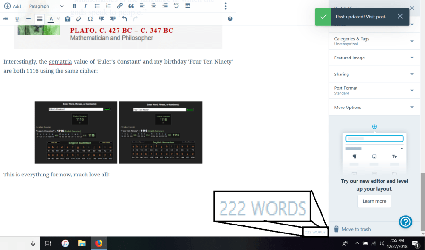
Task: Open the text color picker arrow
Action: 58,19
